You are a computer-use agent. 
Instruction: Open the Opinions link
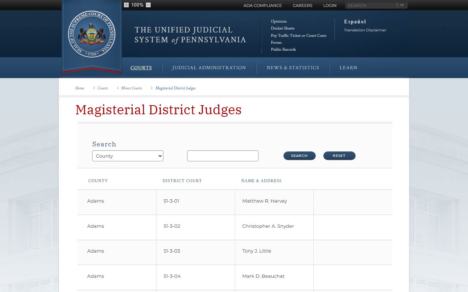pyautogui.click(x=279, y=22)
